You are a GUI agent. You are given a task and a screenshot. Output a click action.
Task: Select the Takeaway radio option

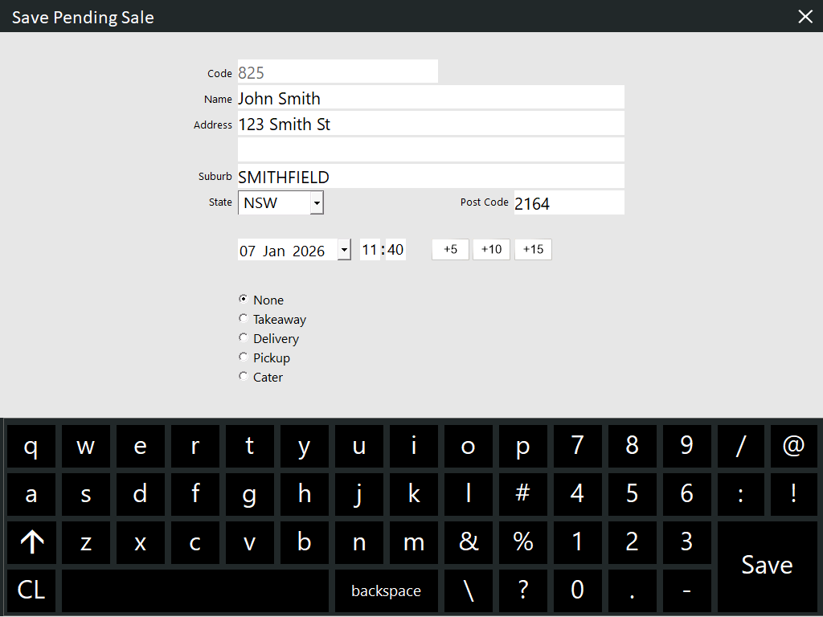click(244, 319)
